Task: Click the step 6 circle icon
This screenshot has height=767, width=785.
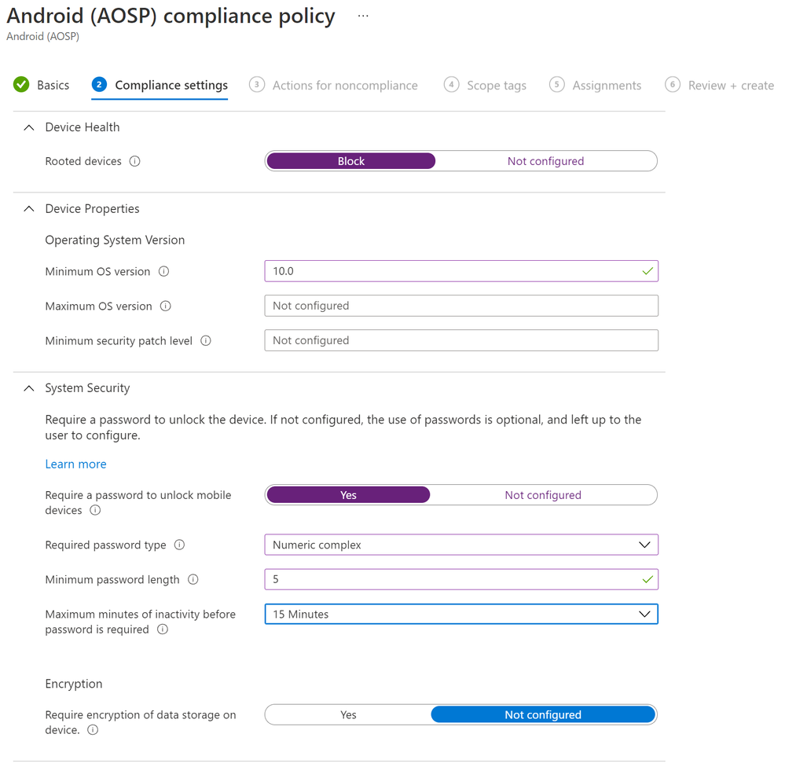Action: [x=673, y=84]
